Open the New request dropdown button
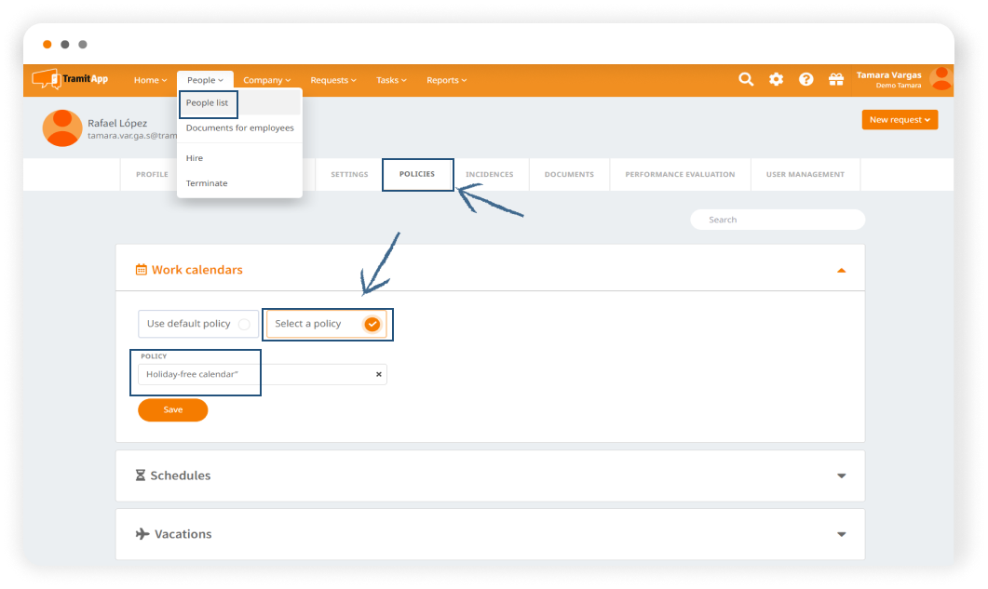Screen dimensions: 988x589 899,120
